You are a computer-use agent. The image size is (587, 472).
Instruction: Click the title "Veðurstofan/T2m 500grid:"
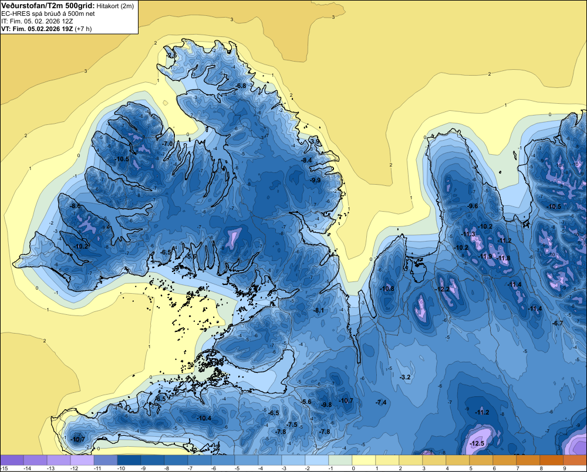click(x=48, y=6)
